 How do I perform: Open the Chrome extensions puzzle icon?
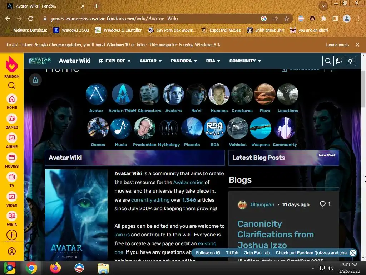pos(324,19)
